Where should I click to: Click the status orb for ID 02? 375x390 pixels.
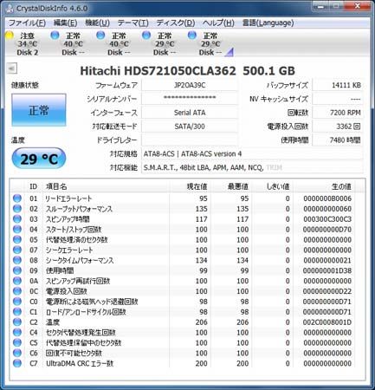(17, 209)
